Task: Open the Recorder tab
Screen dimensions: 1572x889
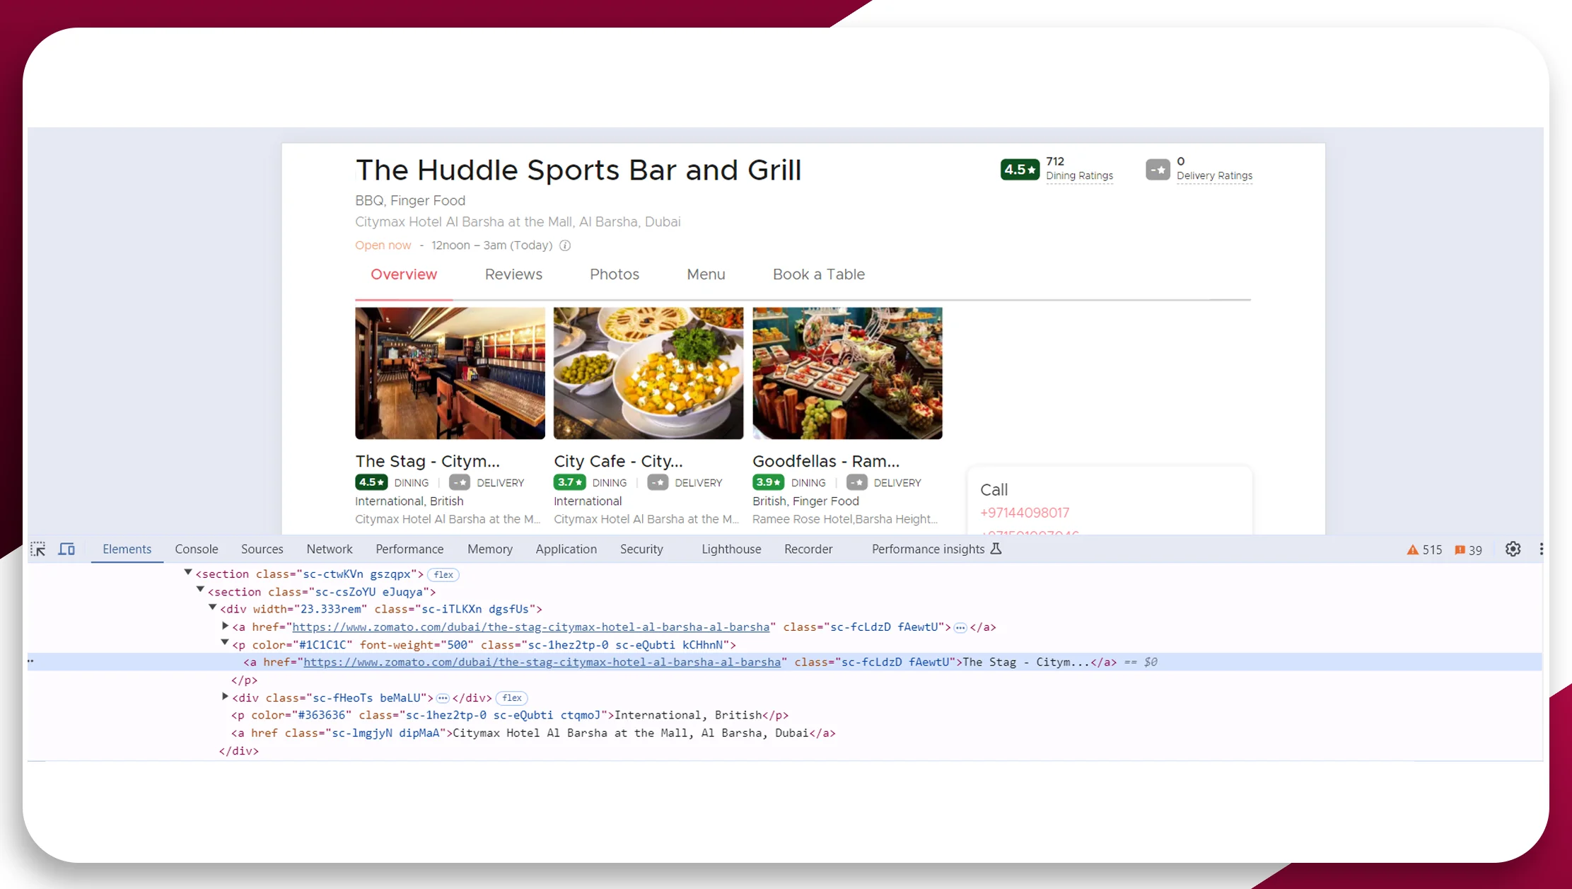Action: 808,549
